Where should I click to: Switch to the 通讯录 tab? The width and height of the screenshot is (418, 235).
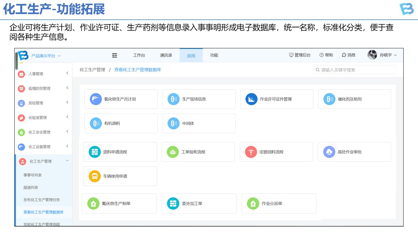[166, 55]
